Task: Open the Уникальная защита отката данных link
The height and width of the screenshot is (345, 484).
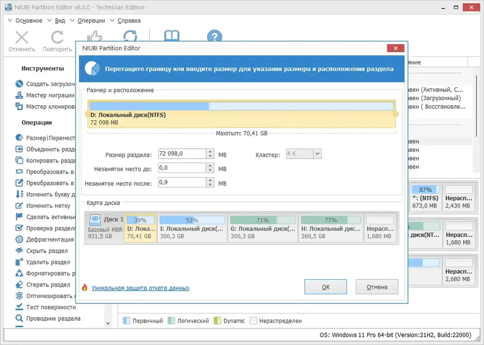Action: (x=140, y=288)
